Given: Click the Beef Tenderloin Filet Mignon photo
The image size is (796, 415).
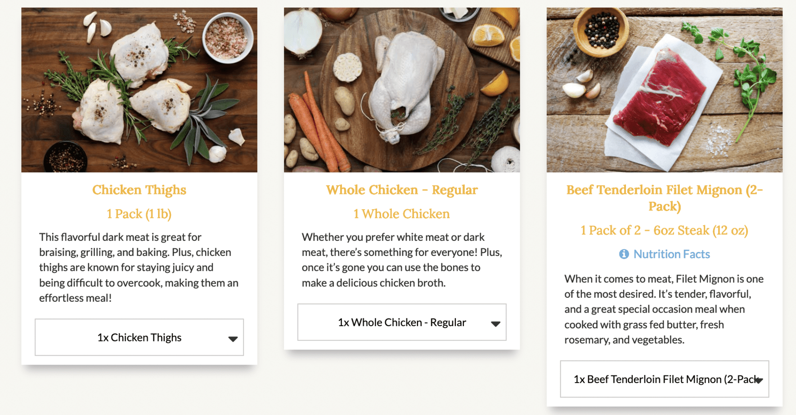Looking at the screenshot, I should [x=664, y=90].
